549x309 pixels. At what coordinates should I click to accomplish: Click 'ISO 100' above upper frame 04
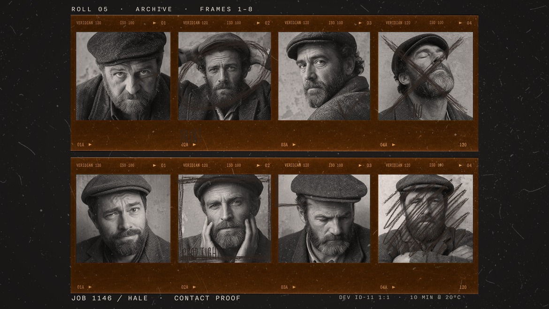click(x=436, y=23)
